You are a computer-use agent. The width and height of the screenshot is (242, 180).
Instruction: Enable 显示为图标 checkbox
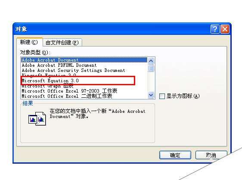tap(162, 96)
